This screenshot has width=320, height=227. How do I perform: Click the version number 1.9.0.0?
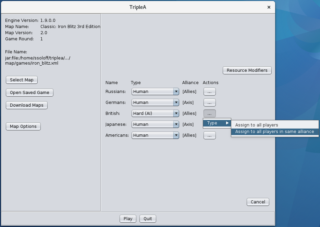pyautogui.click(x=48, y=21)
